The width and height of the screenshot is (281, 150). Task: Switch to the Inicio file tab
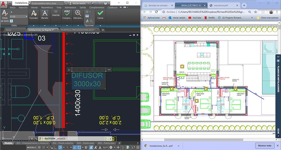point(8,30)
